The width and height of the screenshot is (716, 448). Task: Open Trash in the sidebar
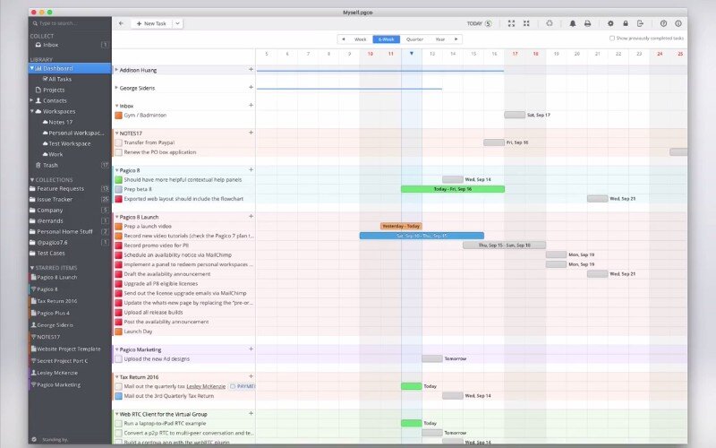pyautogui.click(x=50, y=165)
